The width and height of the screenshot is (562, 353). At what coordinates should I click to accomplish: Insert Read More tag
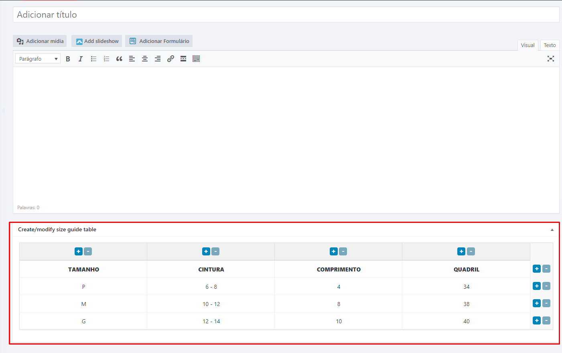183,59
